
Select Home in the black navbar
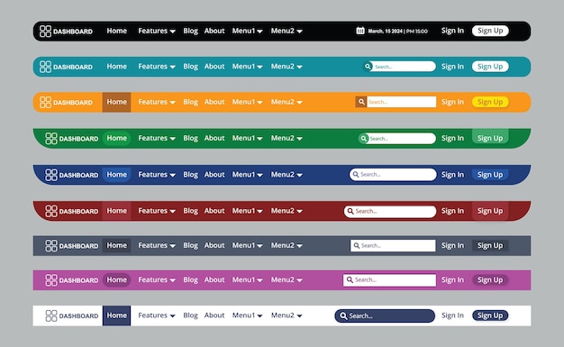(x=116, y=31)
